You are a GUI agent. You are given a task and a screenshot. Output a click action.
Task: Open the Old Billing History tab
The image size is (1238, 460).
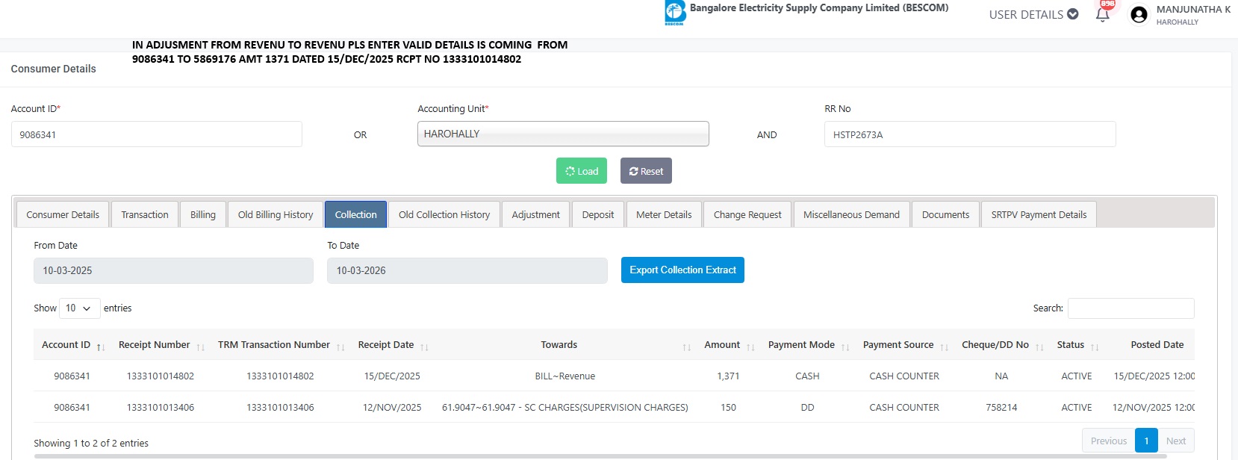point(276,214)
